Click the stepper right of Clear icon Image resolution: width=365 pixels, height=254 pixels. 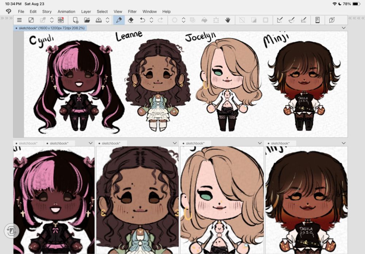pyautogui.click(x=184, y=20)
